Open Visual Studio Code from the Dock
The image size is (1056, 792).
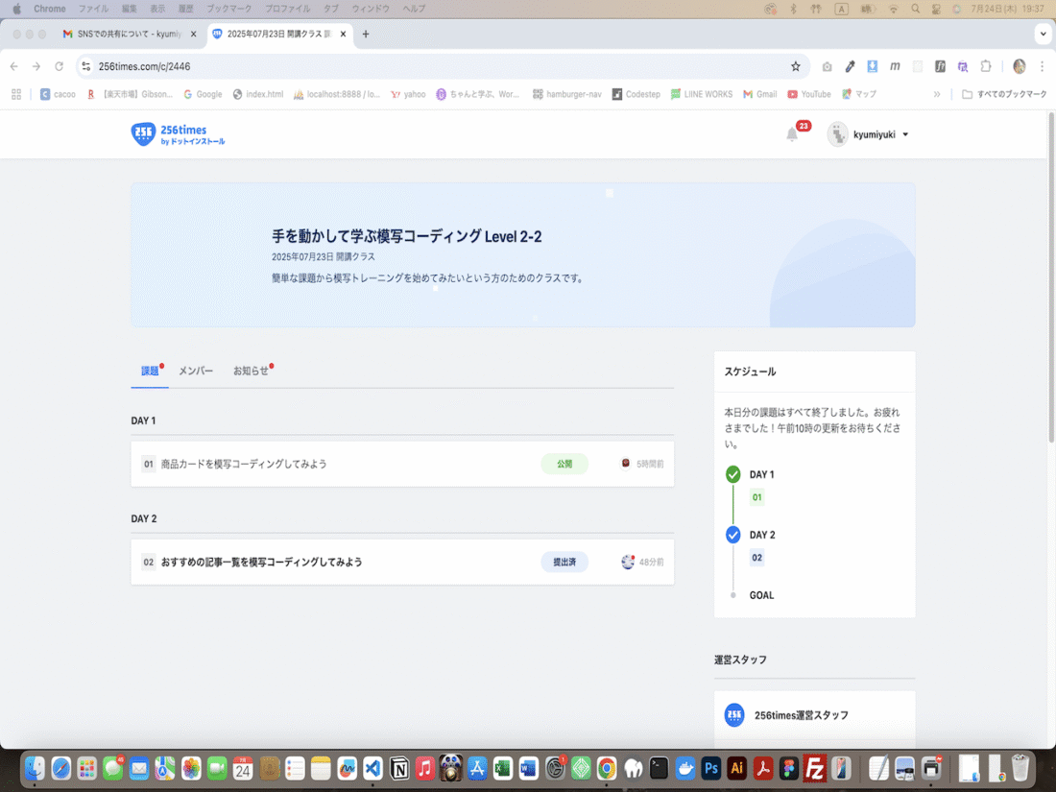pos(373,768)
